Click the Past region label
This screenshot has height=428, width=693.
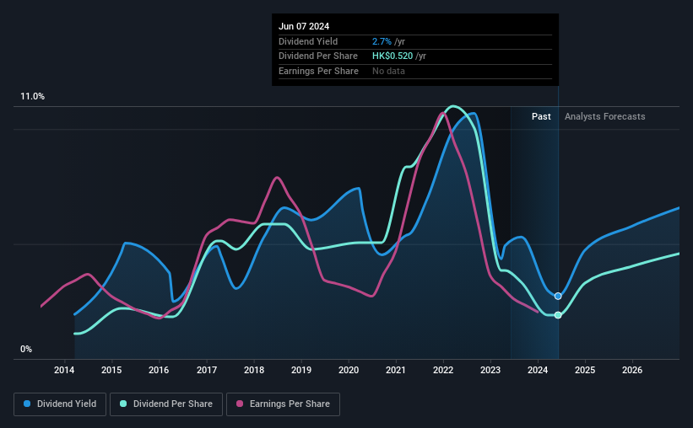click(541, 116)
